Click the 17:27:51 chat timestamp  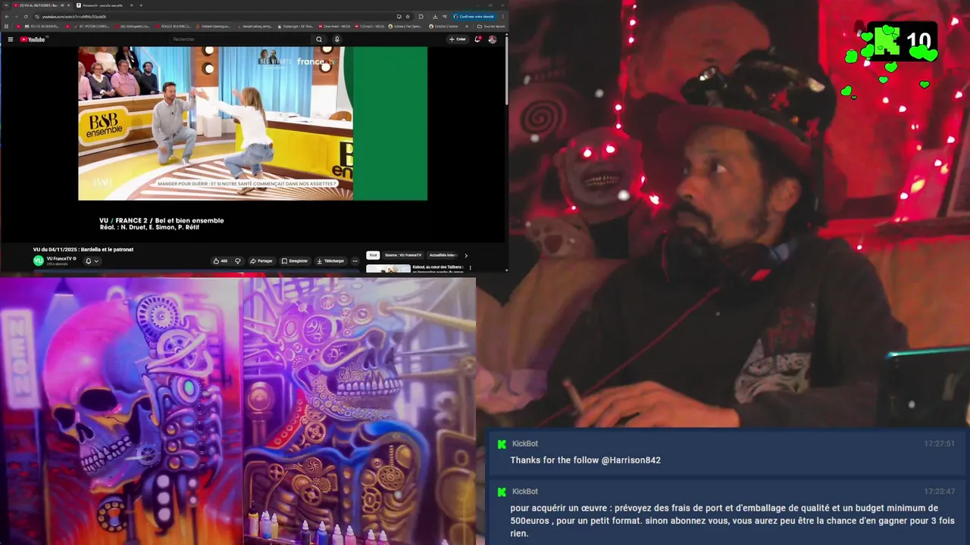coord(939,444)
